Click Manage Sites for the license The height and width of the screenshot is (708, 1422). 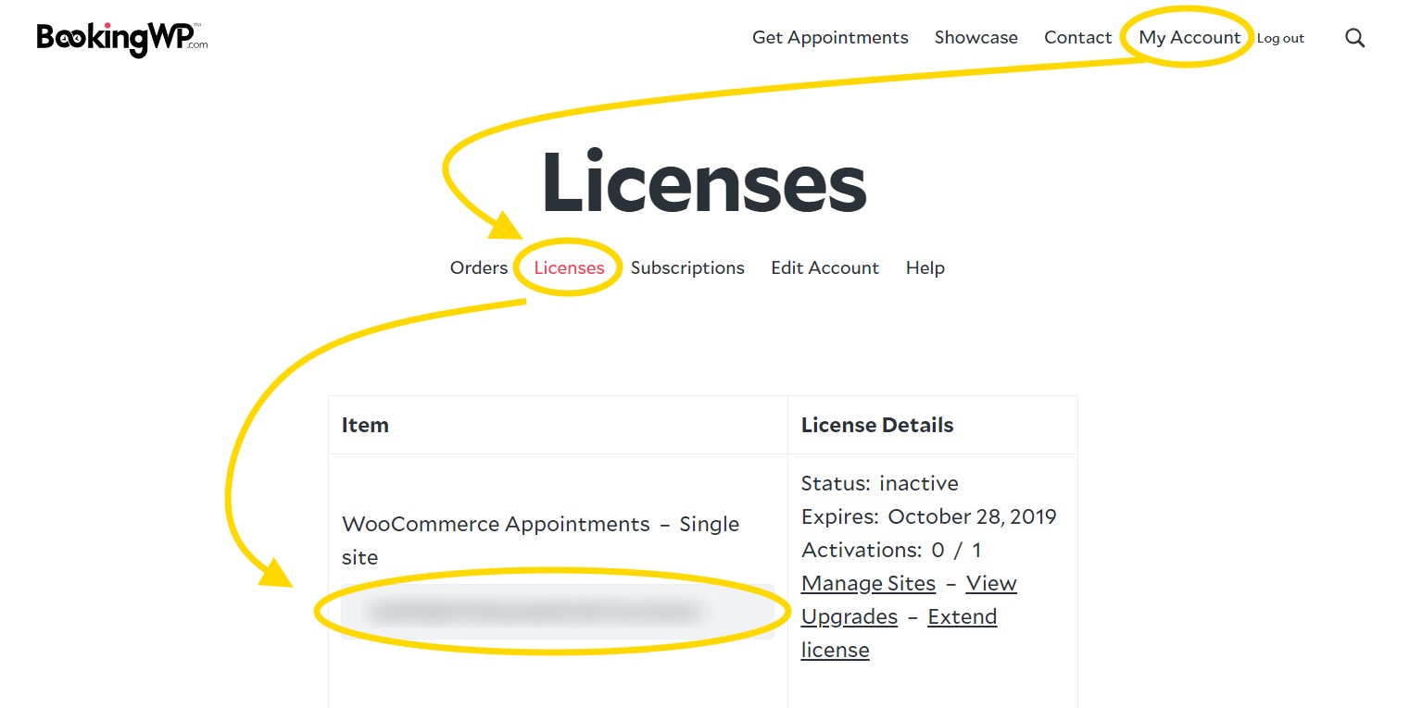pos(868,583)
